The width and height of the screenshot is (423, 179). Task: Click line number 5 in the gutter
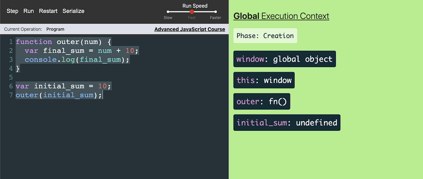(x=11, y=77)
